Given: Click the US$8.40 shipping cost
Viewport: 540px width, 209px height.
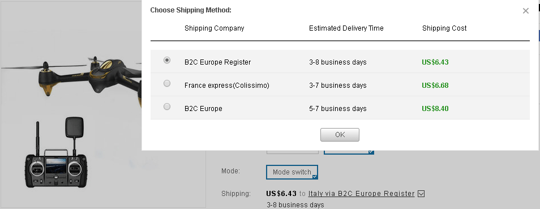Looking at the screenshot, I should (435, 109).
